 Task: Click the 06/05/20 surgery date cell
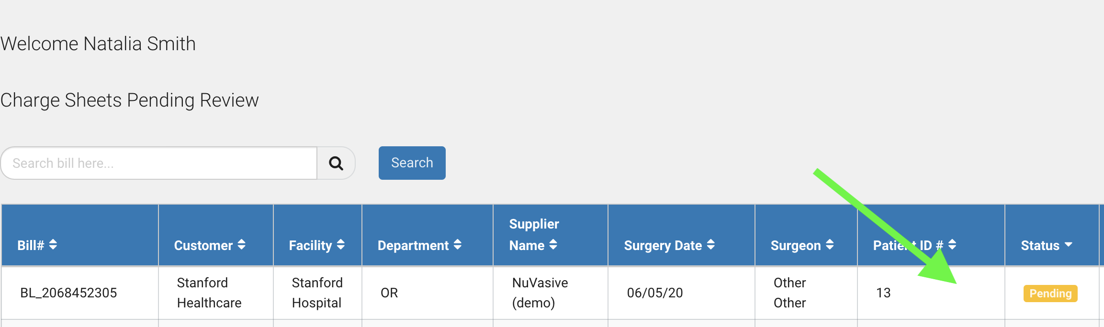click(654, 293)
